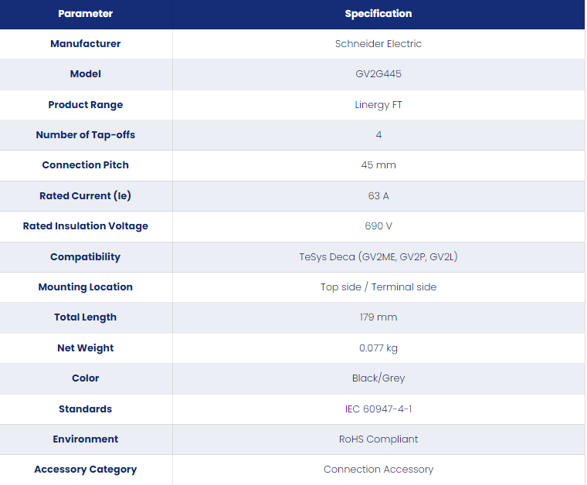
Task: Click the Accessory Category label
Action: 86,470
